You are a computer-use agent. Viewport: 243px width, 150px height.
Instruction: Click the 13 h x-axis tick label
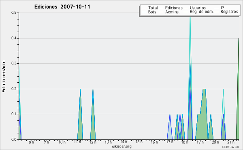coord(108,142)
